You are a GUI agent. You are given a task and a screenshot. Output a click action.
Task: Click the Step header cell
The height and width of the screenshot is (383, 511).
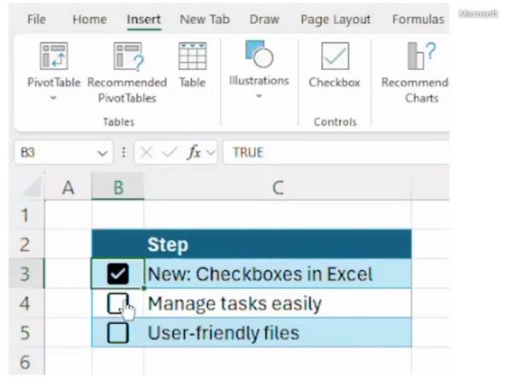278,244
